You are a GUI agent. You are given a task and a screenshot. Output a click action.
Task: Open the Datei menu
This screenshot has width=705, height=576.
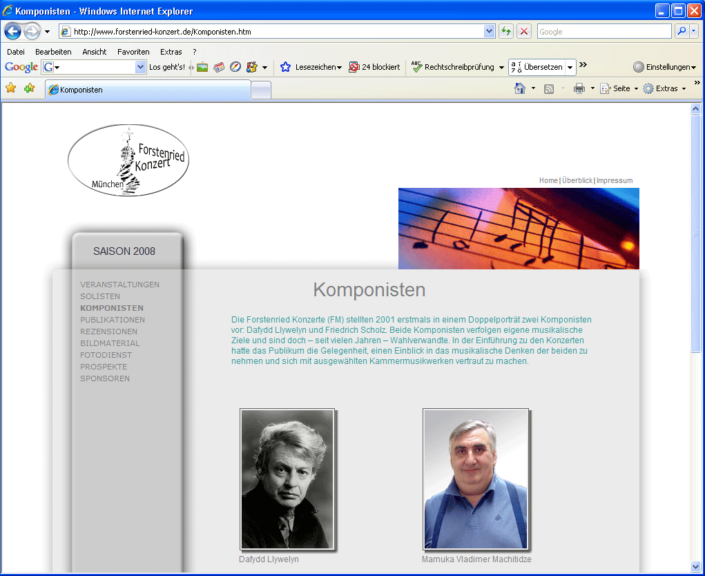(16, 52)
